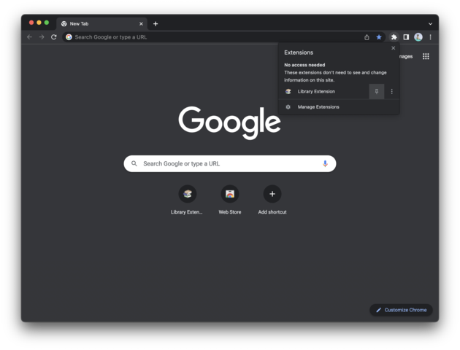This screenshot has height=350, width=460.
Task: Close the Extensions popup
Action: [393, 48]
